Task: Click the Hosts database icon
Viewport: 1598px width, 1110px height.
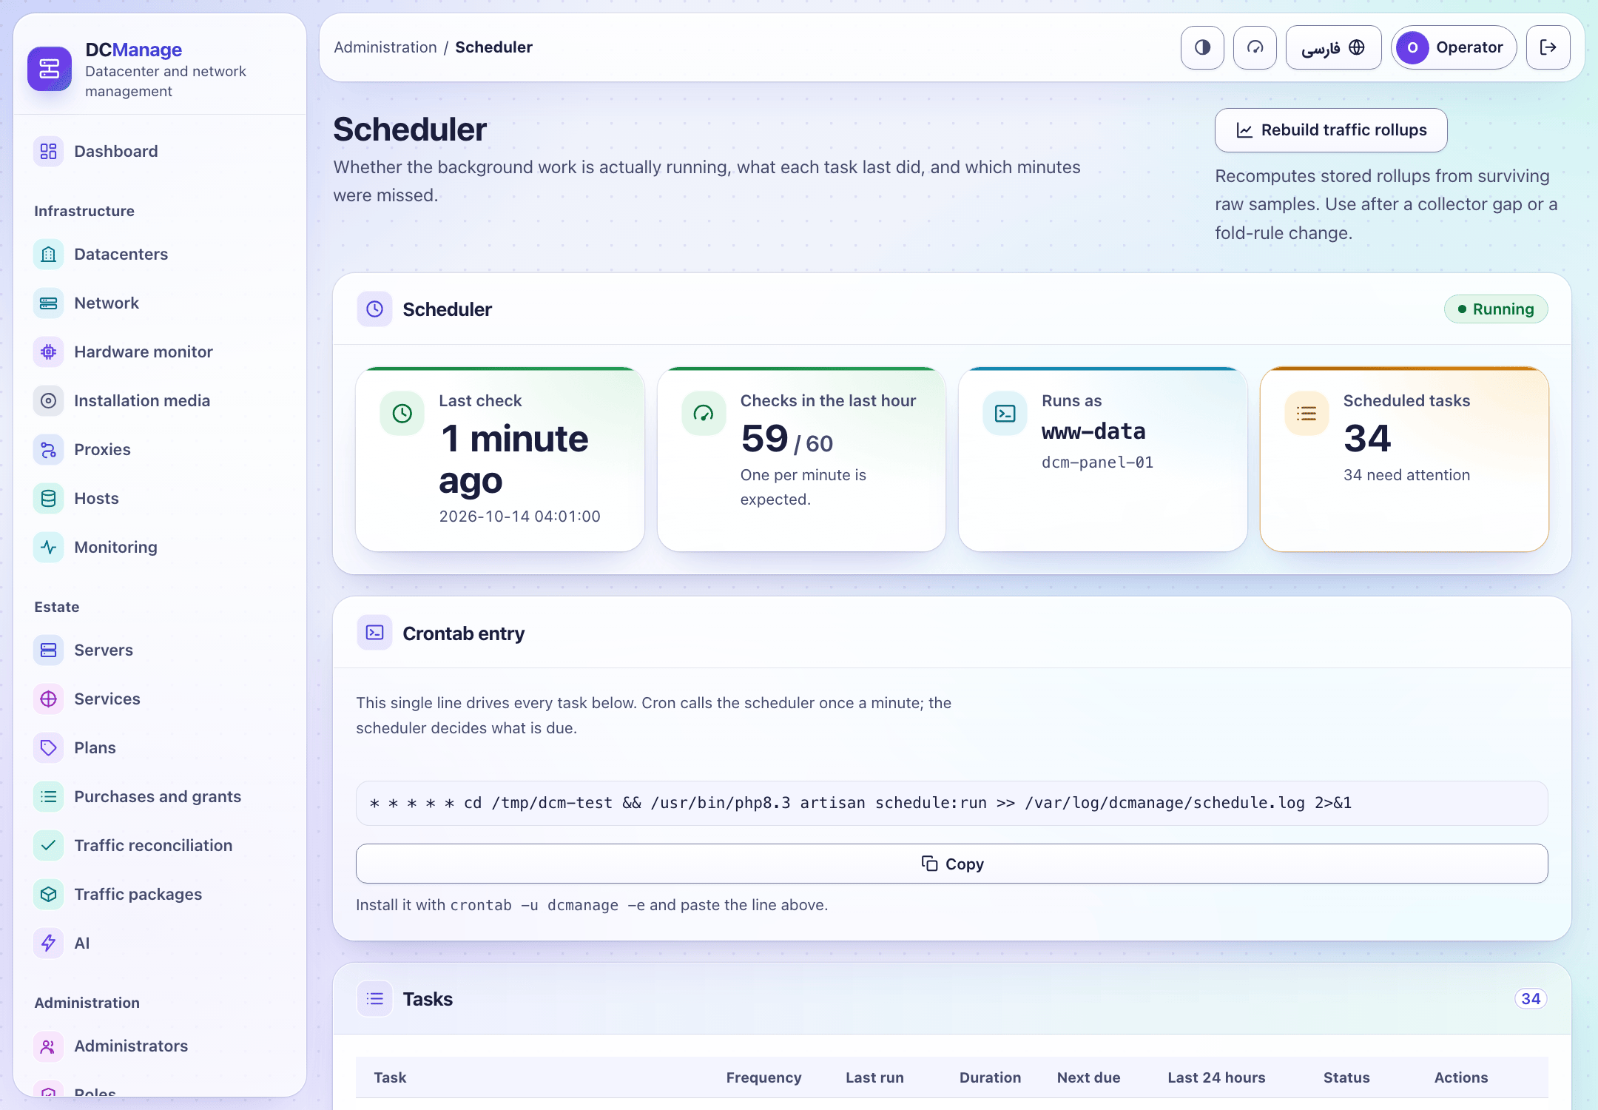Action: point(48,498)
